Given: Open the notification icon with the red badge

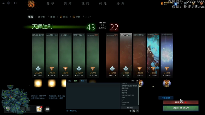Looking at the screenshot, I should pyautogui.click(x=39, y=109).
